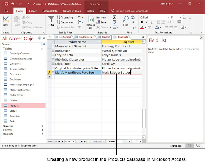Open the File menu

tap(6, 11)
